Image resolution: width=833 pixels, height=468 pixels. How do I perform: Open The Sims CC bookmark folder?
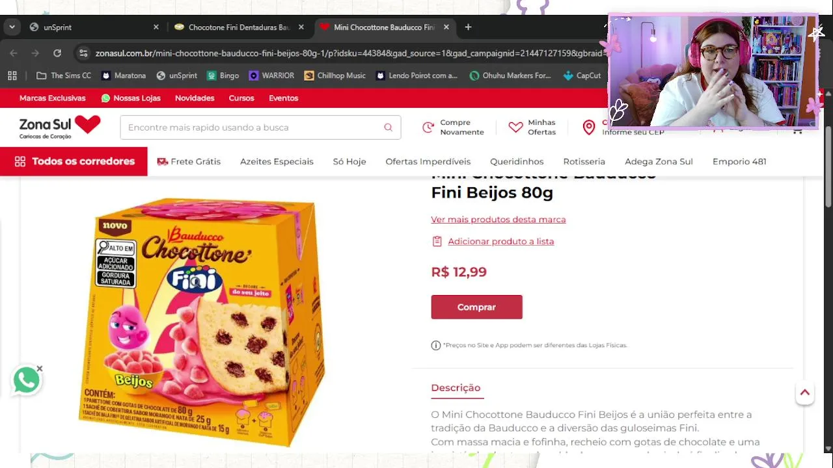point(64,75)
